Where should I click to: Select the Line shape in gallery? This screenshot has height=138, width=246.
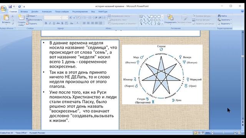(x=145, y=16)
